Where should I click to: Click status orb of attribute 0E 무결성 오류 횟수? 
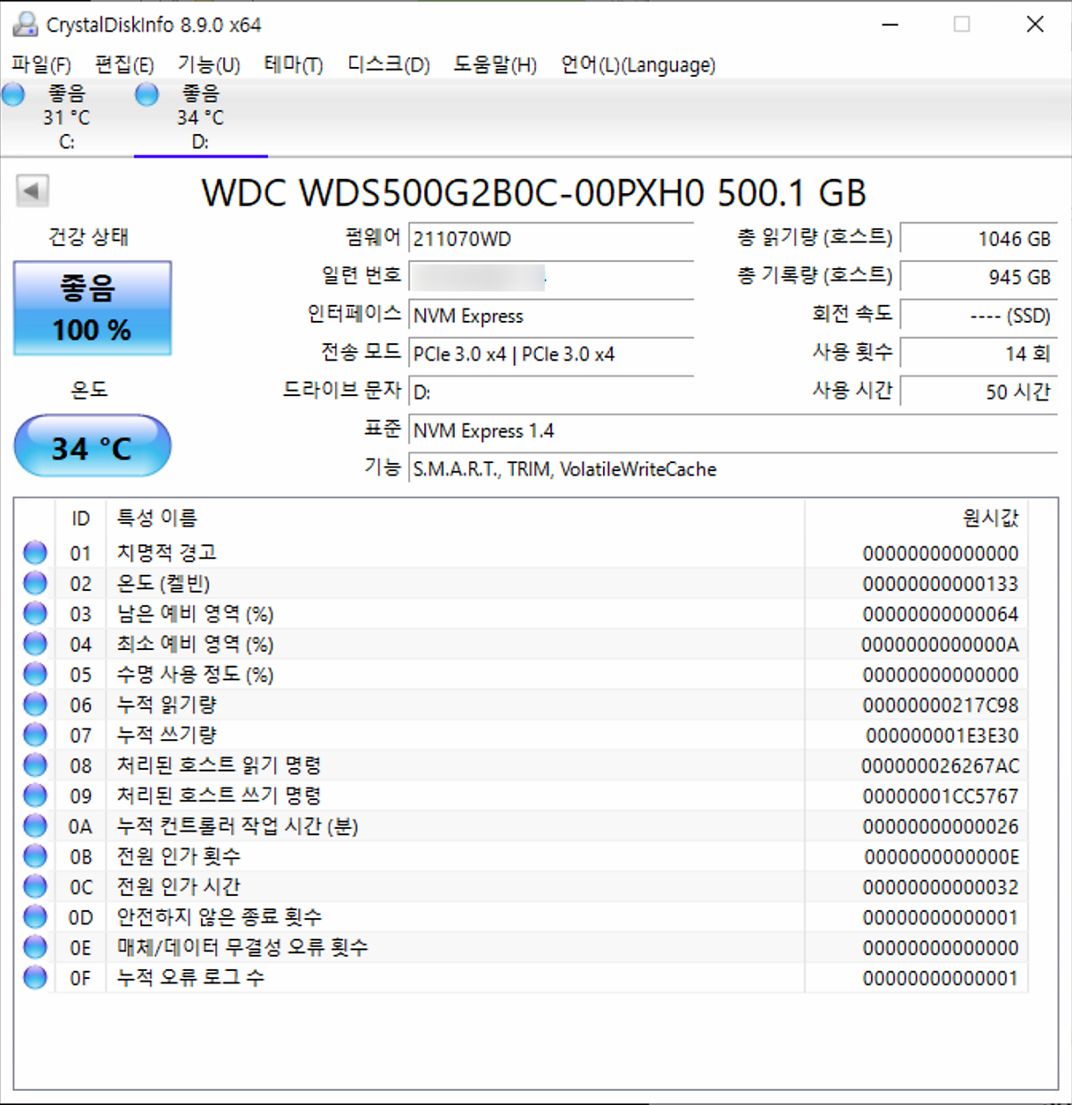click(35, 948)
